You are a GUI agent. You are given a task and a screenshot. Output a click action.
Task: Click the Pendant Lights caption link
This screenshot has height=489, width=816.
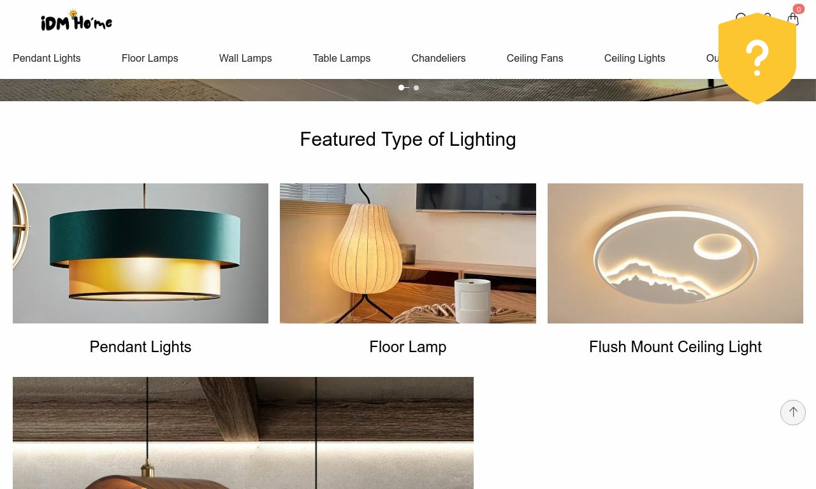[x=140, y=347]
